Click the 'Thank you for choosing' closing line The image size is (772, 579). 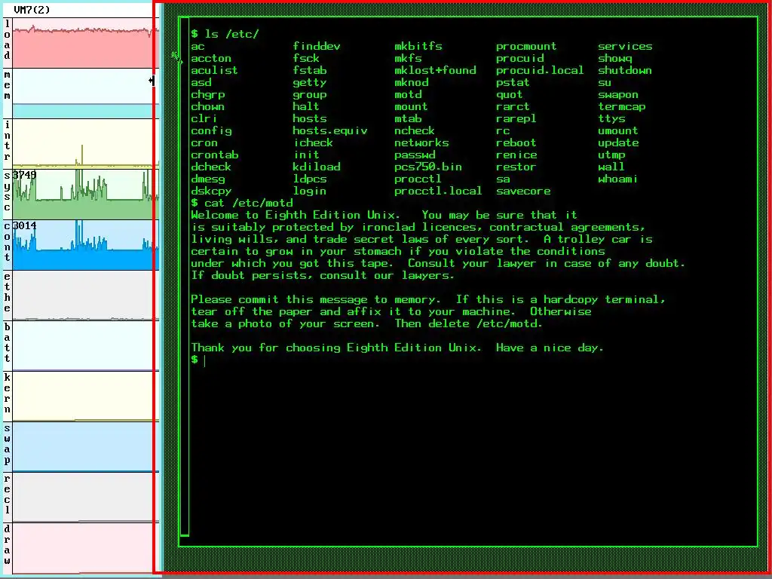coord(397,348)
